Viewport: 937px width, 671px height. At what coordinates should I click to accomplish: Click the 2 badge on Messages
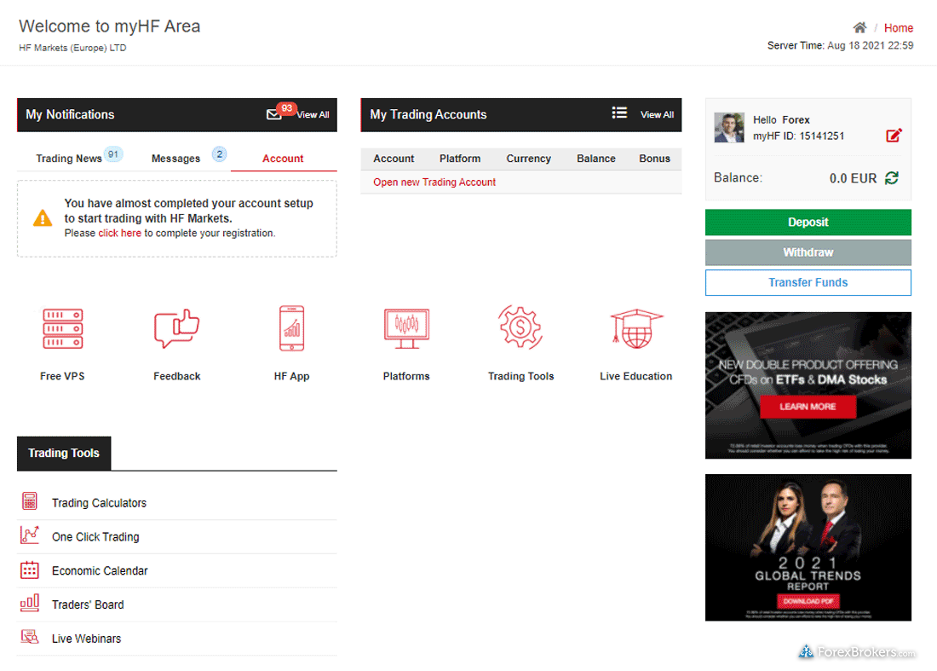pos(219,154)
